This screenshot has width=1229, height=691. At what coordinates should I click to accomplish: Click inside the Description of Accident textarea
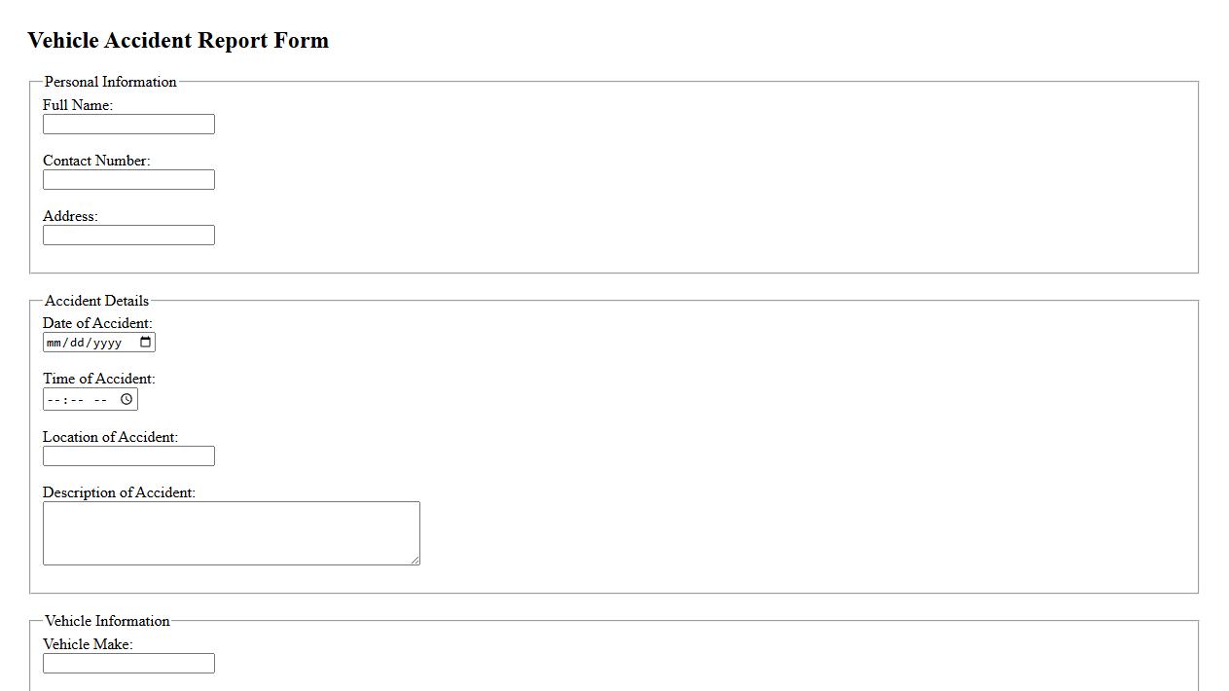(231, 533)
